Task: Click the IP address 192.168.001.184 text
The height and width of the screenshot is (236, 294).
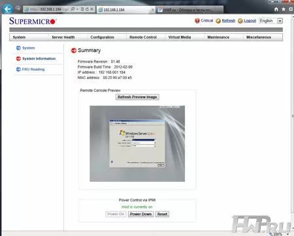Action: [x=101, y=72]
